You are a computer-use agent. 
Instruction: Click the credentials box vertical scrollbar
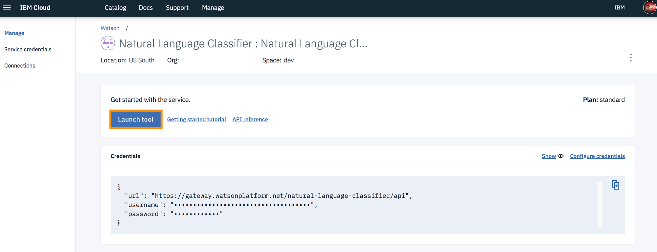[x=600, y=205]
